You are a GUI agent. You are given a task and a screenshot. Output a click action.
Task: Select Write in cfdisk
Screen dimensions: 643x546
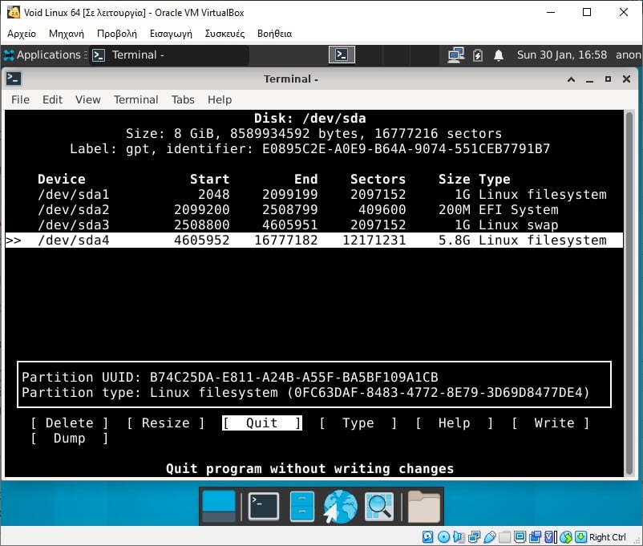(x=555, y=423)
